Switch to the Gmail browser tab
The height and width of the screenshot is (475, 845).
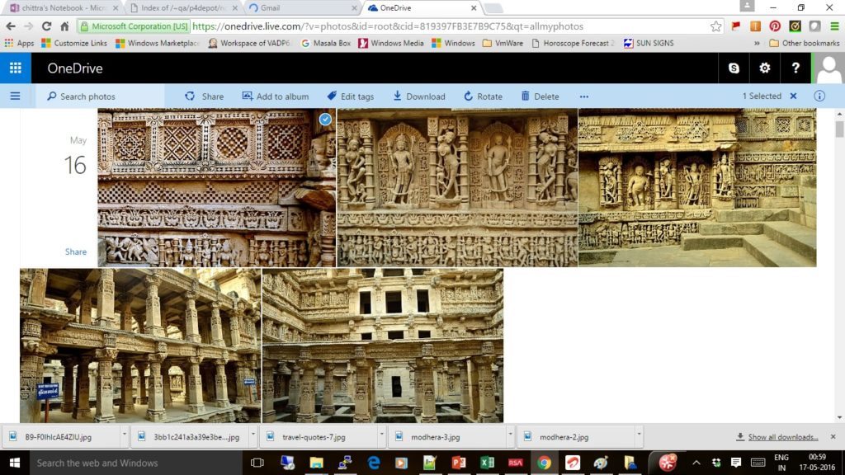point(302,8)
